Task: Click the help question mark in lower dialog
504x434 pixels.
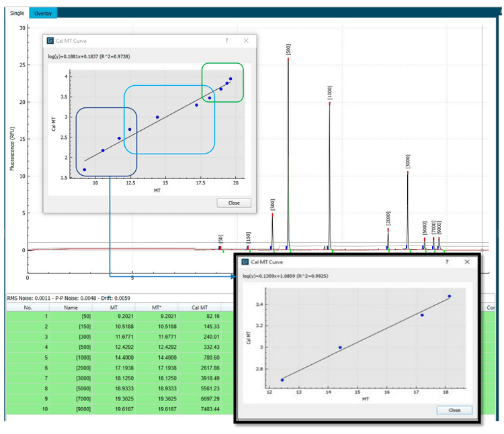Action: (x=448, y=262)
